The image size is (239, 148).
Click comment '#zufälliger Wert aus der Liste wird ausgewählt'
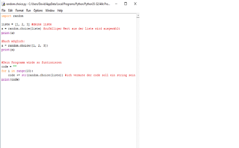(x=82, y=29)
